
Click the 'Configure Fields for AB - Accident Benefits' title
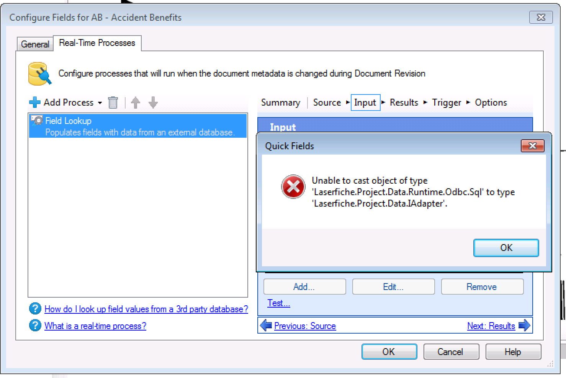coord(95,18)
